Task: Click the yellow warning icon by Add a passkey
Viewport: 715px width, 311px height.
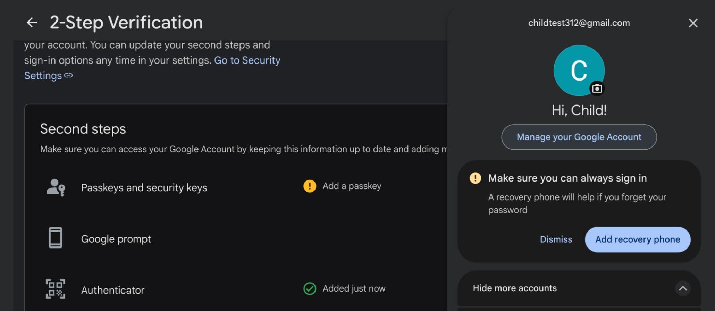Action: tap(310, 186)
